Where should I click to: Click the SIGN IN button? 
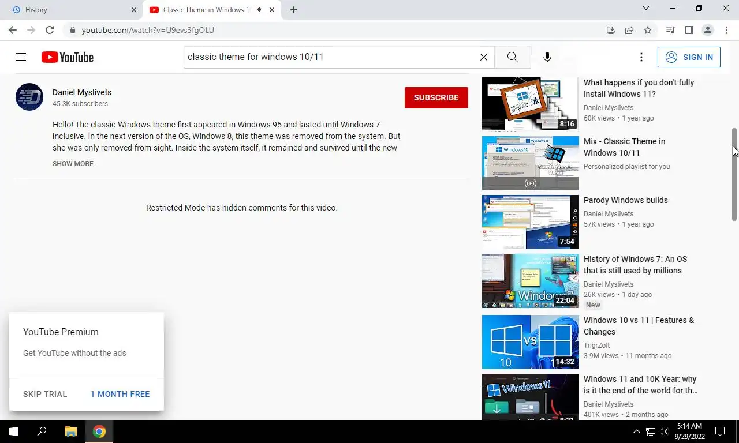[689, 57]
